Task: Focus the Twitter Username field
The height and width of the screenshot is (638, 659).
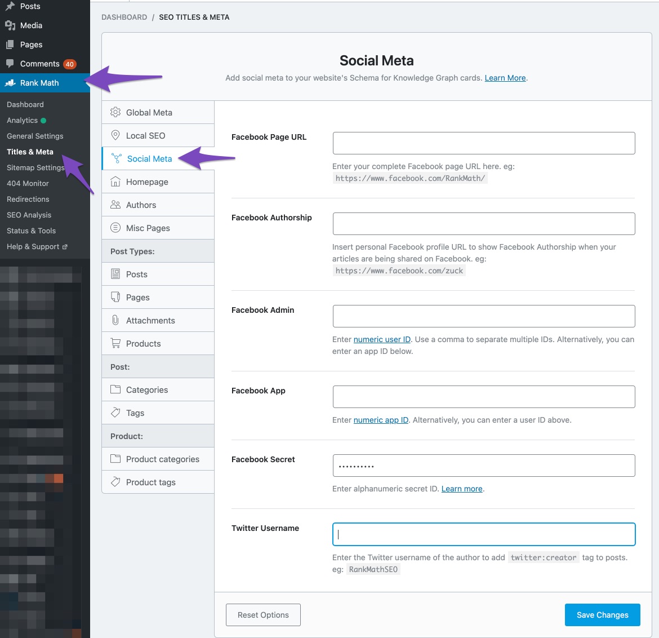Action: tap(484, 534)
